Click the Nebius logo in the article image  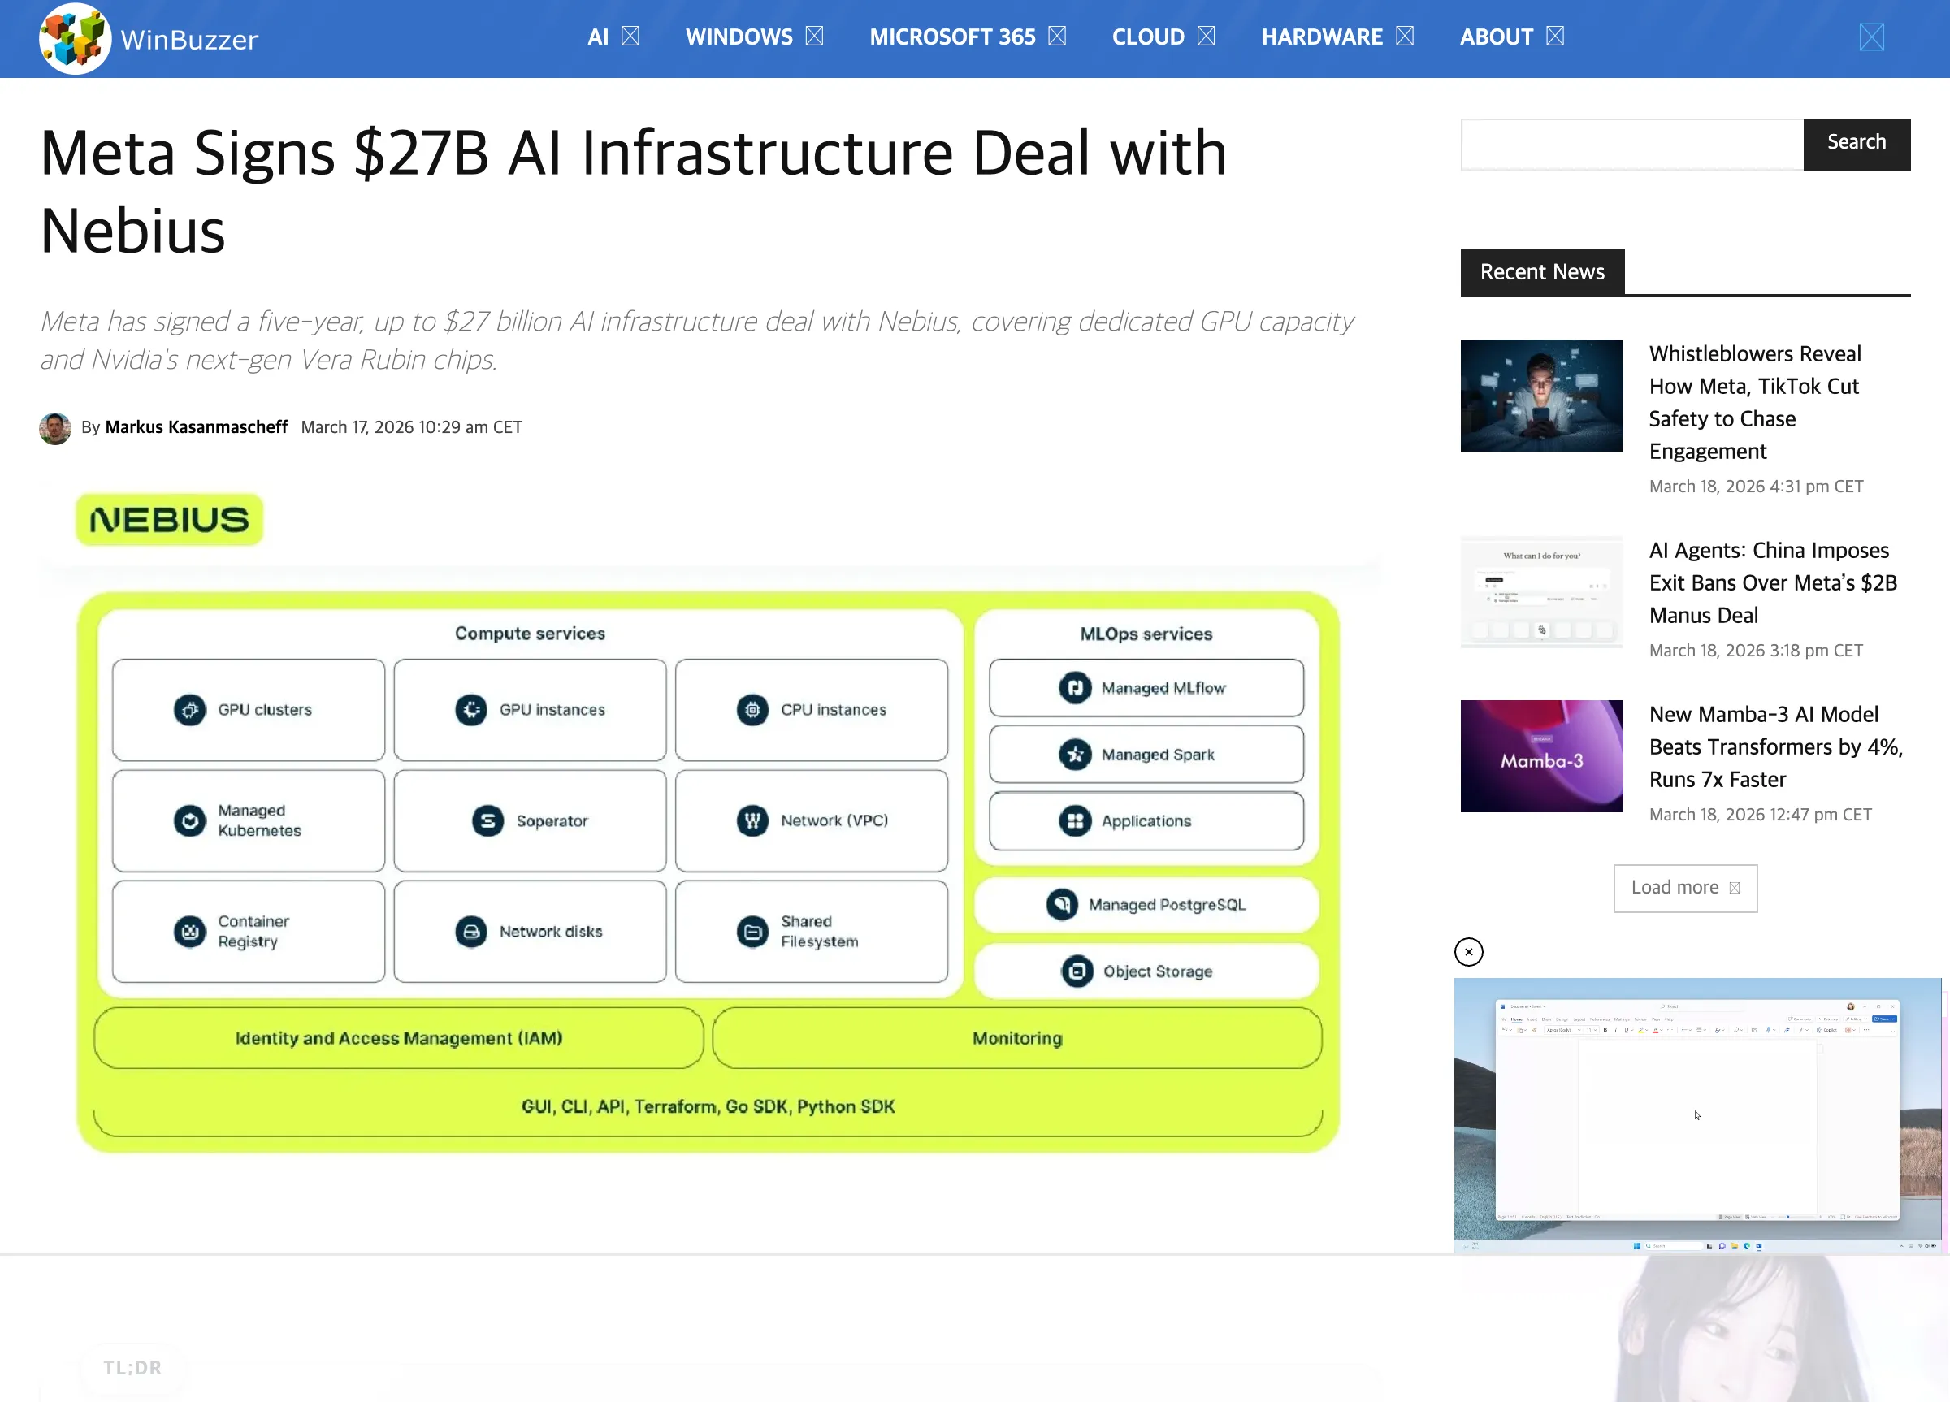(x=169, y=519)
